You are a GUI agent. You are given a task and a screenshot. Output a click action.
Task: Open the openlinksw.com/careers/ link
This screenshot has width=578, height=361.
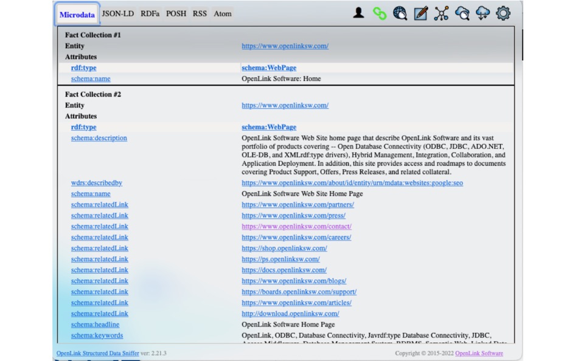[296, 237]
